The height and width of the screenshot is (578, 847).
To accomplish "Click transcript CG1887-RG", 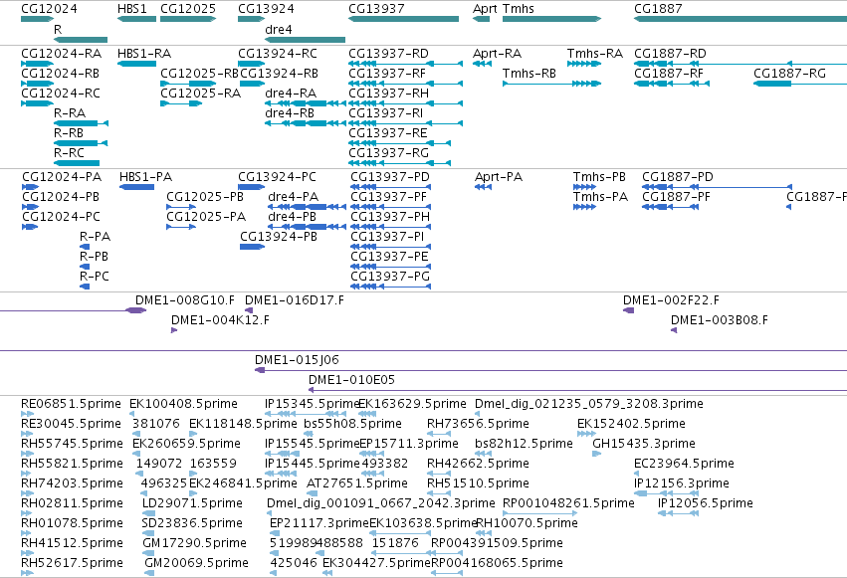I will tap(789, 74).
